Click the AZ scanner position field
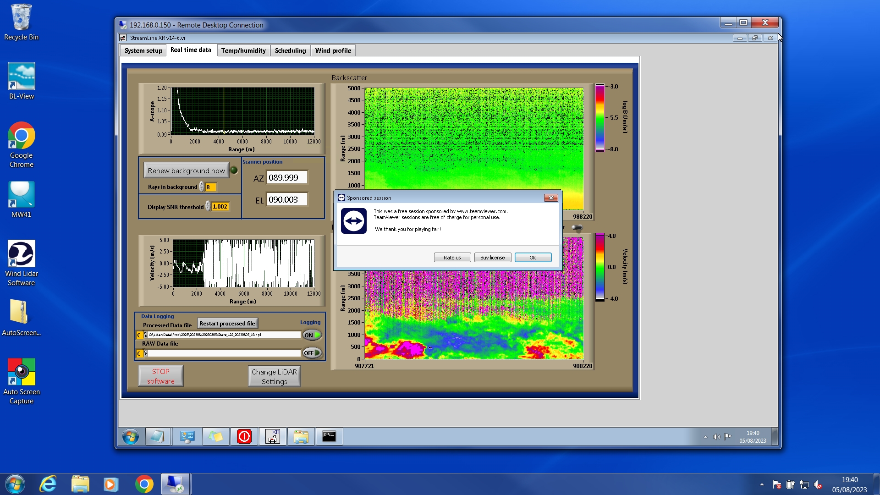Viewport: 880px width, 495px height. pyautogui.click(x=286, y=178)
